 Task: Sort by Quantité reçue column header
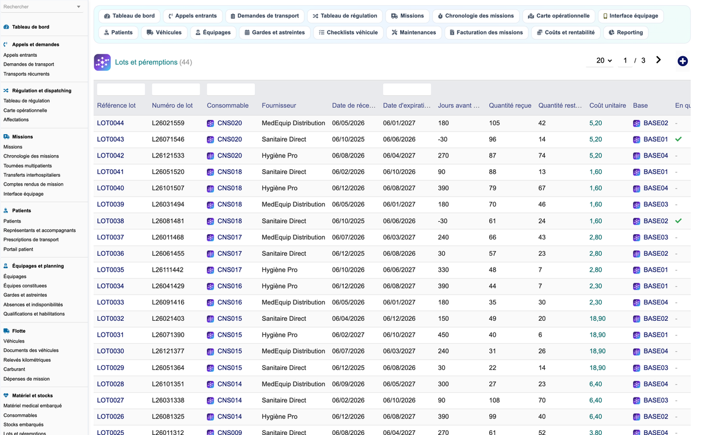point(510,105)
